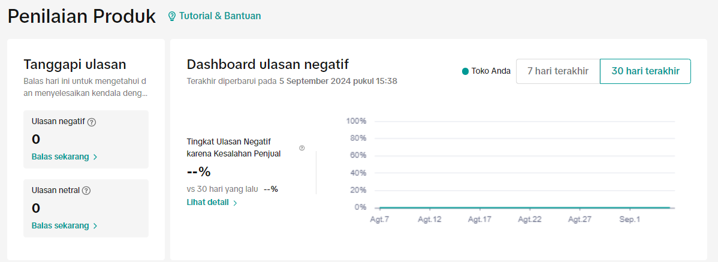Click the Ulasan netral count card
The image size is (718, 262).
click(86, 208)
